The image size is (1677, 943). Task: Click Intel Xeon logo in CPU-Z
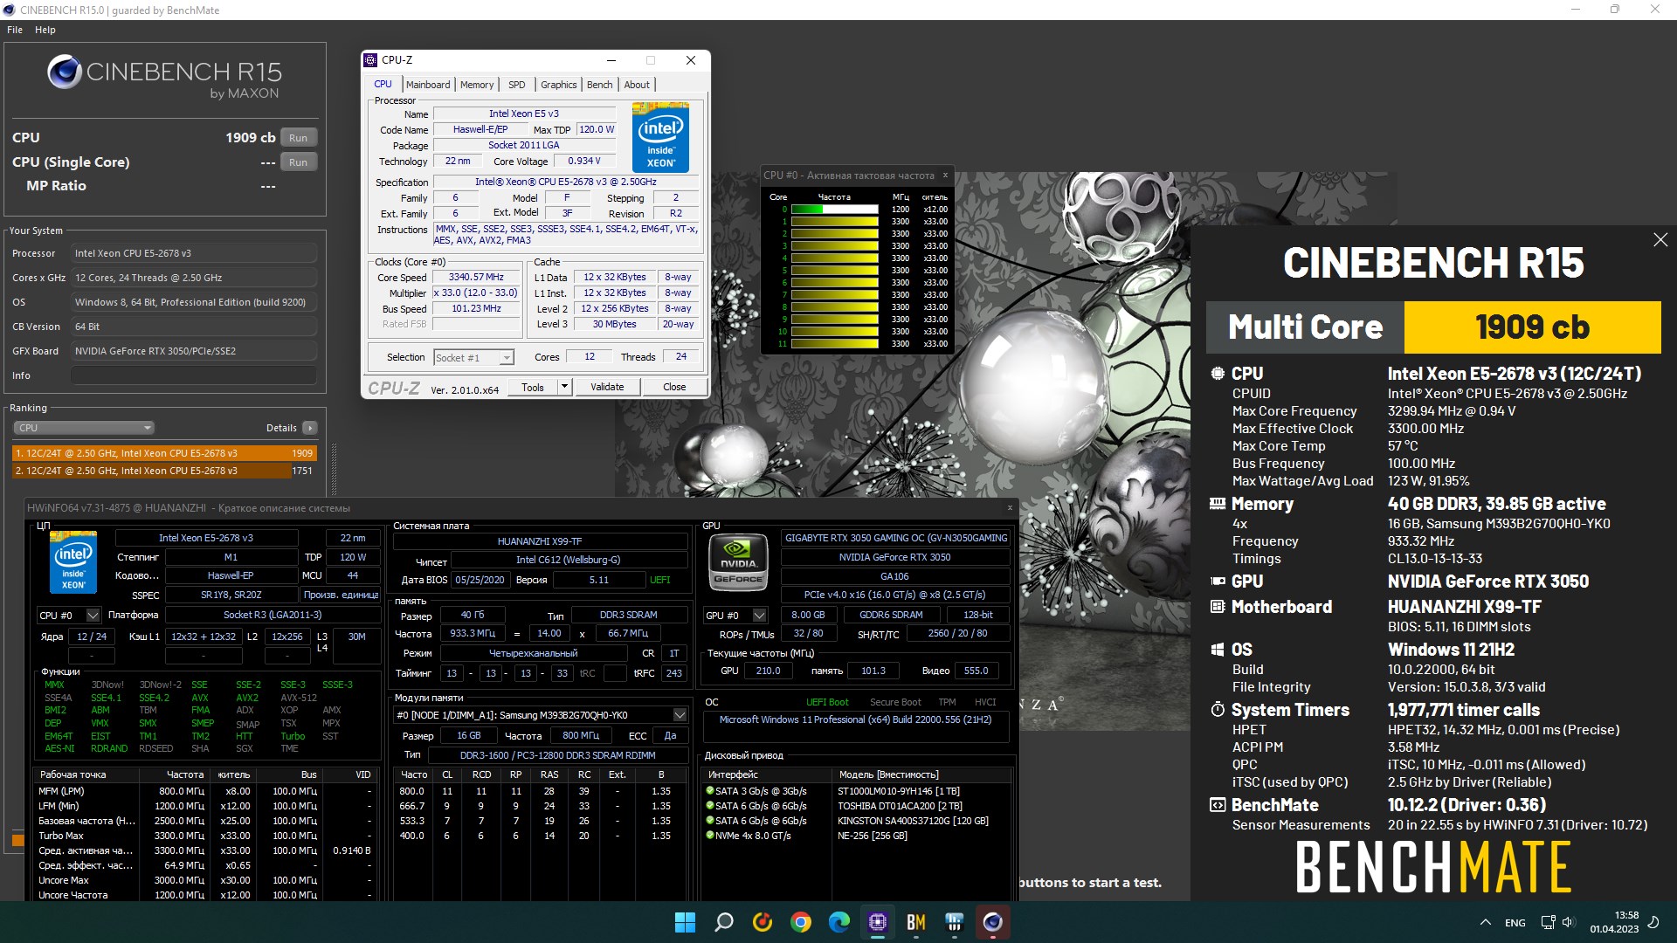click(660, 138)
